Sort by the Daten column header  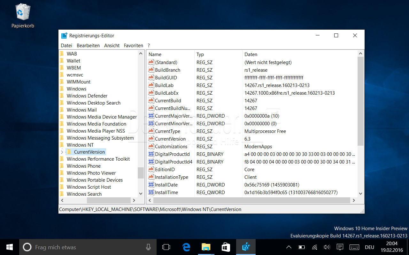[x=299, y=55]
